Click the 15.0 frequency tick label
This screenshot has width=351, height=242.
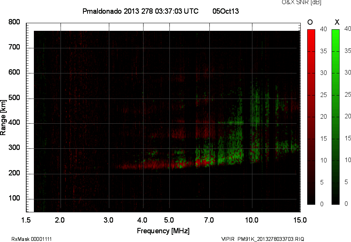[300, 220]
